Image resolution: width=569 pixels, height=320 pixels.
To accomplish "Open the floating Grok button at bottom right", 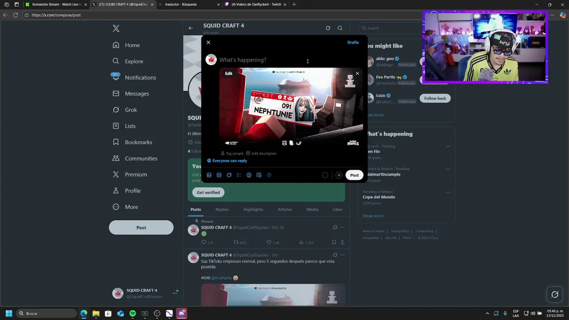I will pyautogui.click(x=555, y=294).
